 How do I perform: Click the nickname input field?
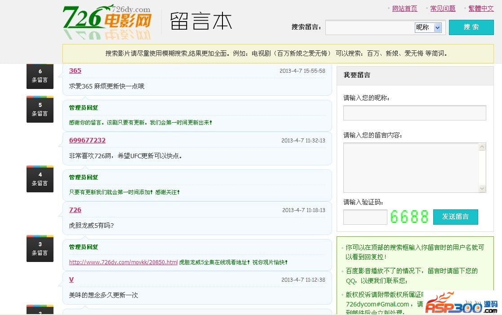414,113
